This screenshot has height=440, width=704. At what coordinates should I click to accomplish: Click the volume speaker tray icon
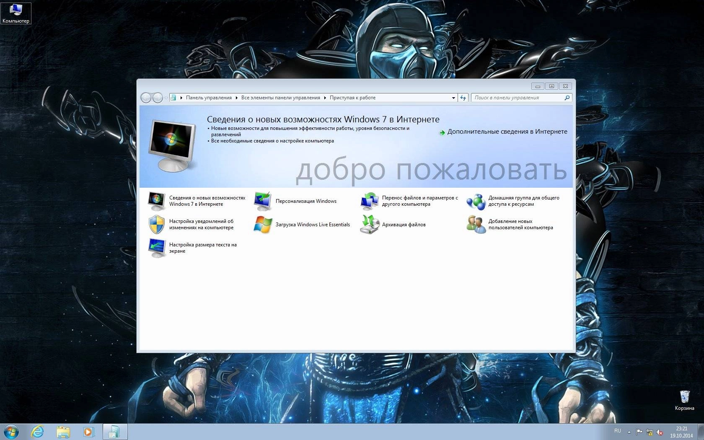pos(660,432)
